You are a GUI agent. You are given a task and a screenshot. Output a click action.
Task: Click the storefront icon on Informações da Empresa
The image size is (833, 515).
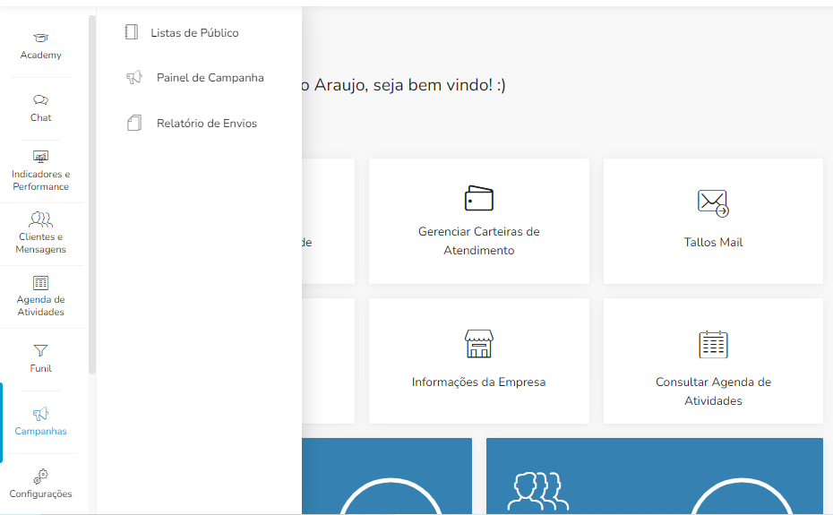[478, 343]
